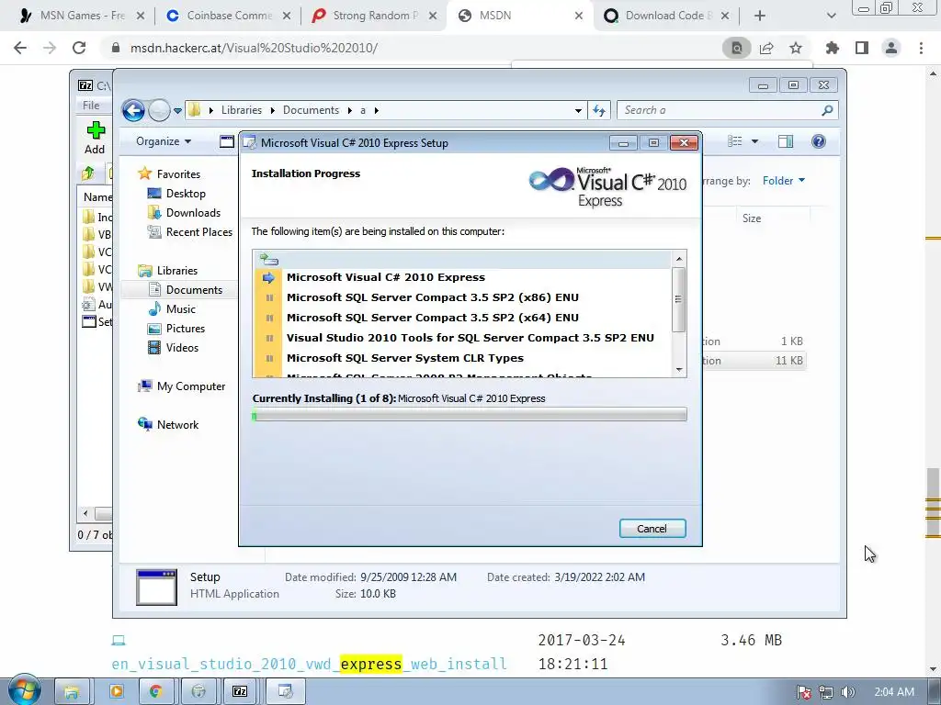Click Libraries in the Explorer address path
This screenshot has height=705, width=941.
(x=242, y=110)
